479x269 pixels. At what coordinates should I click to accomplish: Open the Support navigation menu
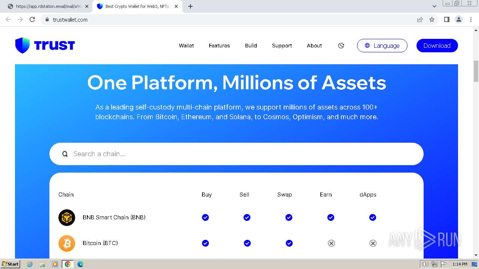[x=282, y=46]
